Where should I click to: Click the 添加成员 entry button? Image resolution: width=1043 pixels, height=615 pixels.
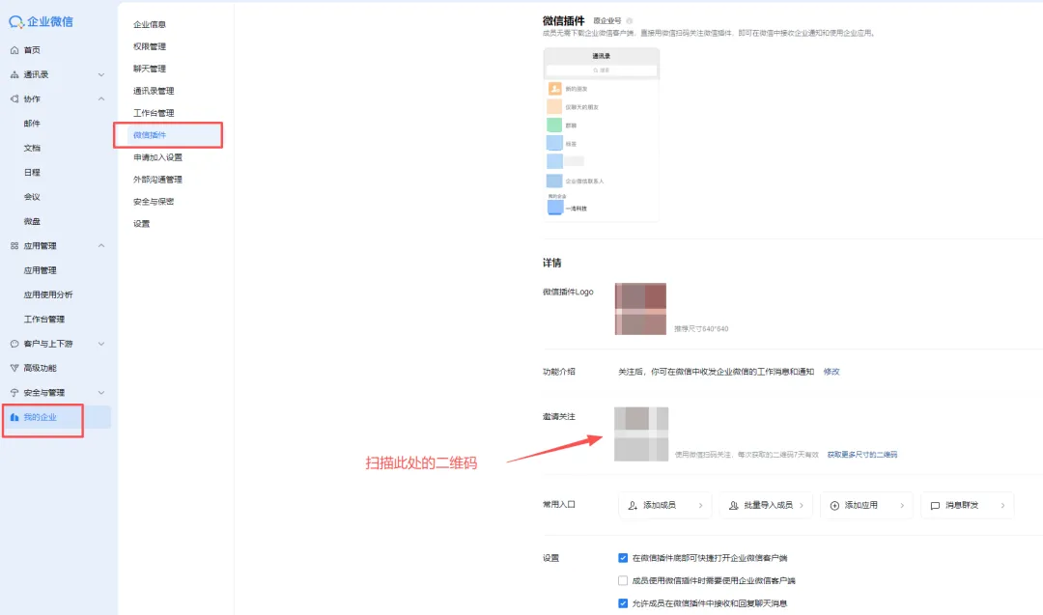[x=664, y=505]
